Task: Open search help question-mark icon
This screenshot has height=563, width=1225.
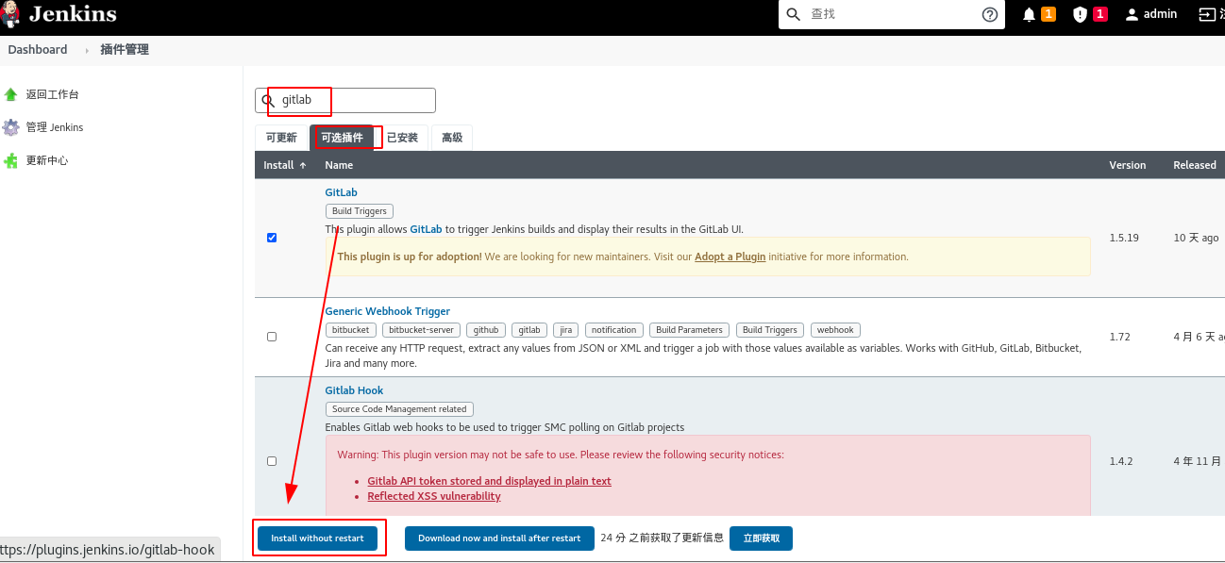Action: 990,14
